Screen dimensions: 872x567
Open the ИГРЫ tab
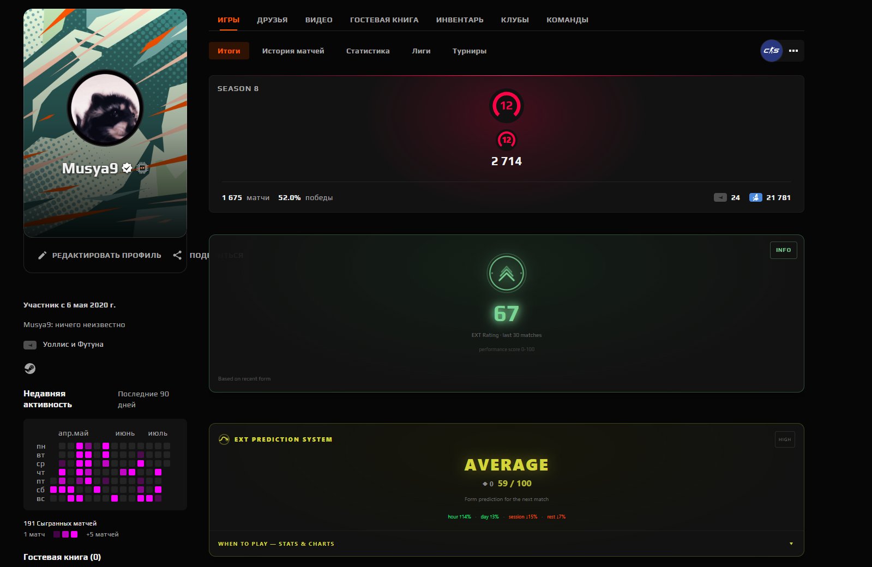click(228, 20)
